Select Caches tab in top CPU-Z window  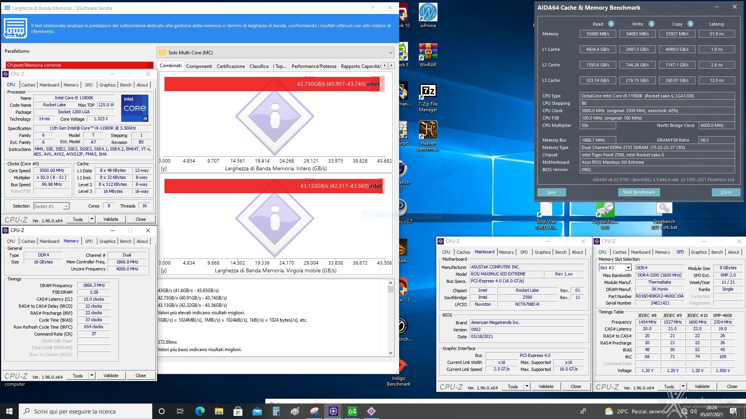tap(28, 85)
